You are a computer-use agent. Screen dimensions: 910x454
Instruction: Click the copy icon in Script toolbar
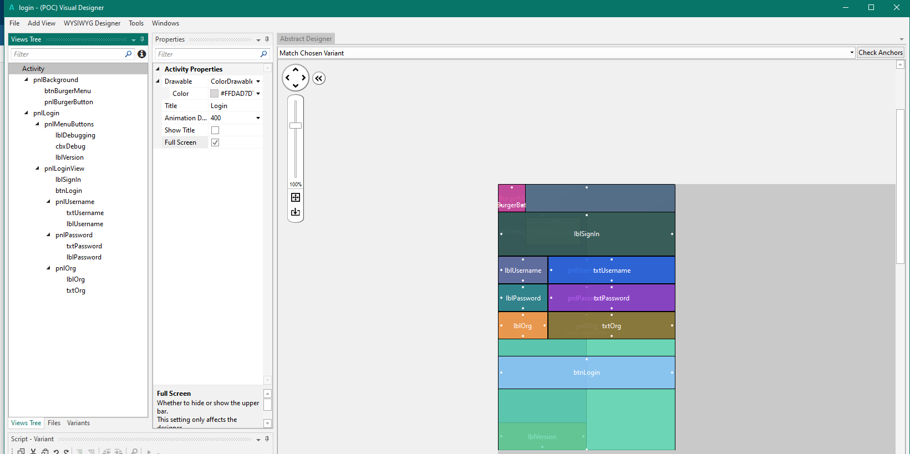point(21,452)
